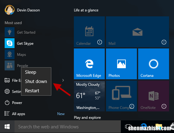The height and width of the screenshot is (133, 174).
Task: Click the Edge icon on the taskbar
Action: tap(144, 126)
